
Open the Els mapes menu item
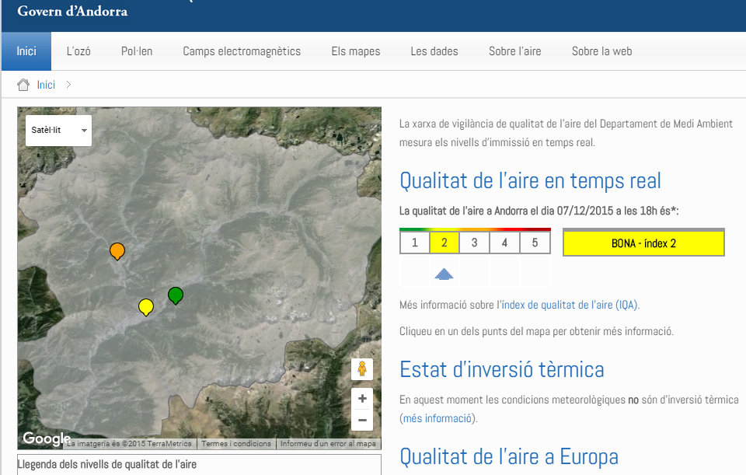pos(356,51)
